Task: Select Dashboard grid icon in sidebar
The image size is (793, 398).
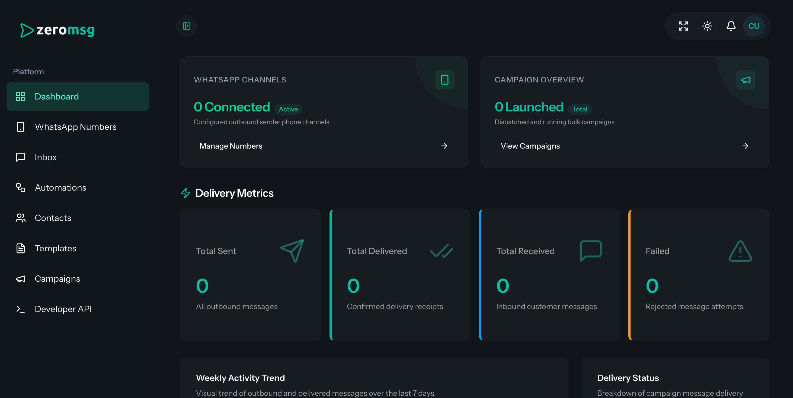Action: click(21, 96)
